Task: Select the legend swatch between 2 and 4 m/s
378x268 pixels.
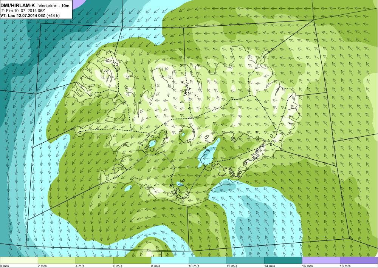Action: 57,260
